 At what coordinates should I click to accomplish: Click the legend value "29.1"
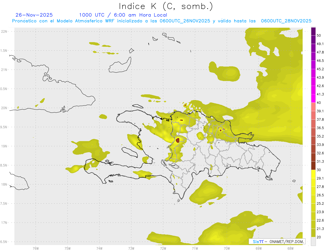[x=320, y=178]
